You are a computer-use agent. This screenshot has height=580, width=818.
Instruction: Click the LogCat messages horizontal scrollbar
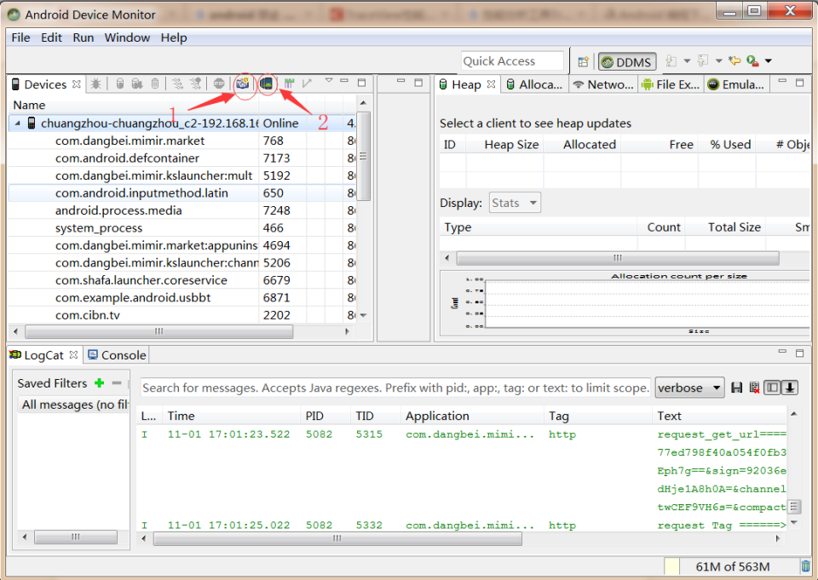click(337, 538)
